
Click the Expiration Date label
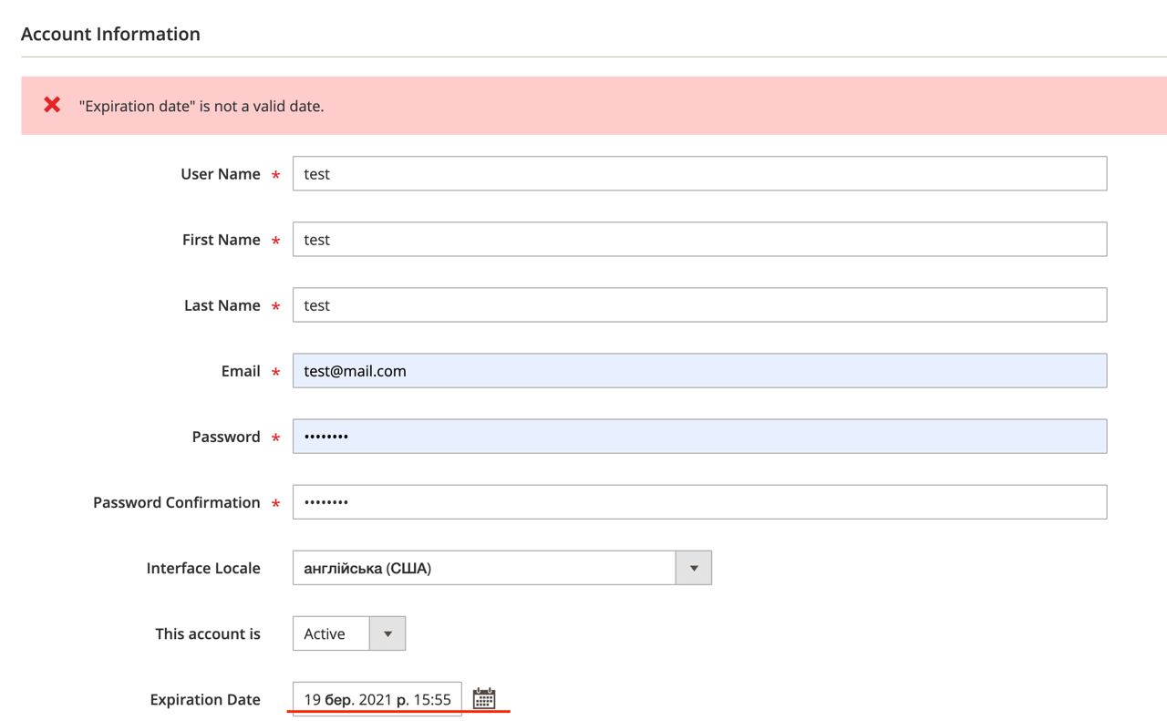tap(205, 699)
